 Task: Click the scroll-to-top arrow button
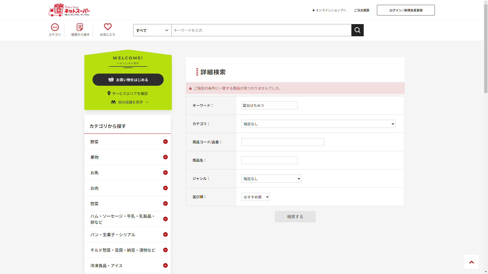471,262
